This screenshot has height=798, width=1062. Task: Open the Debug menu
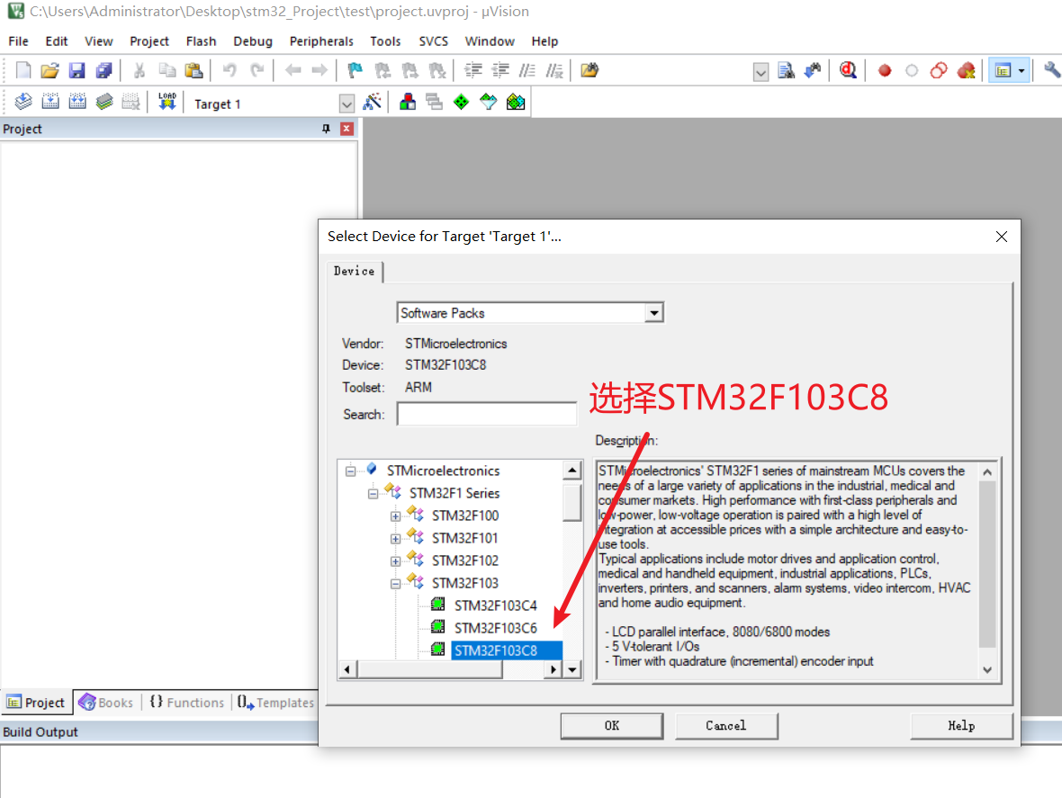(x=253, y=41)
